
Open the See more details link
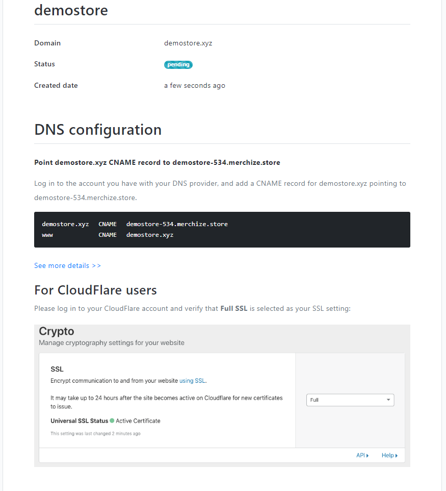click(x=68, y=265)
